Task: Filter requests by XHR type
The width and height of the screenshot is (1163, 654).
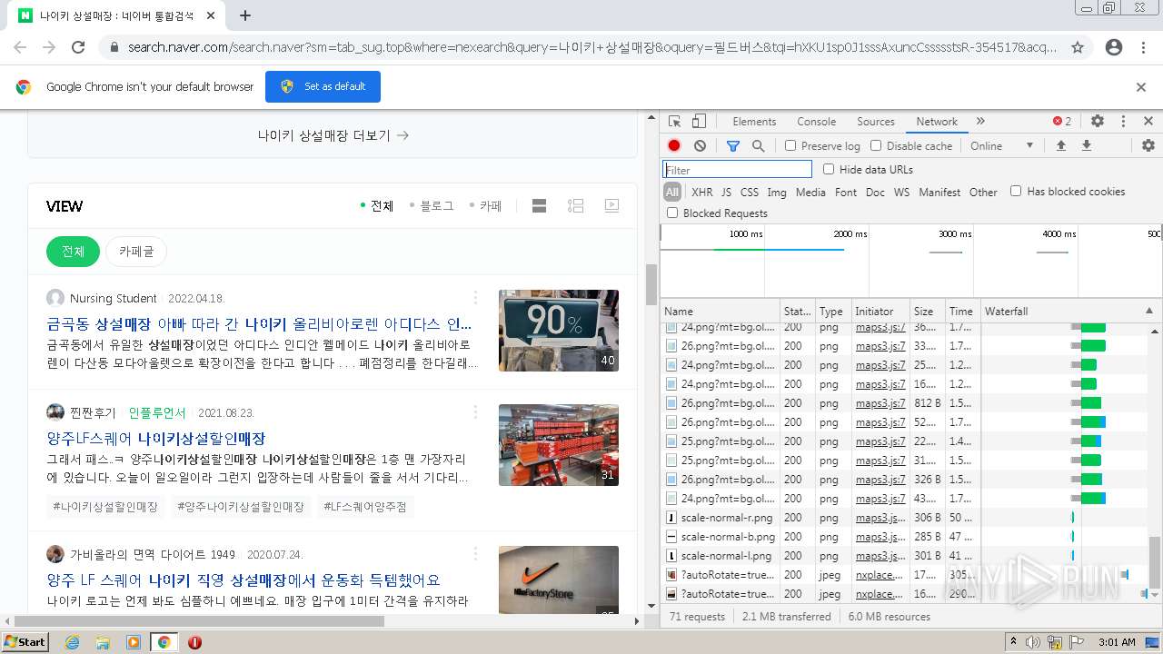Action: pyautogui.click(x=702, y=192)
